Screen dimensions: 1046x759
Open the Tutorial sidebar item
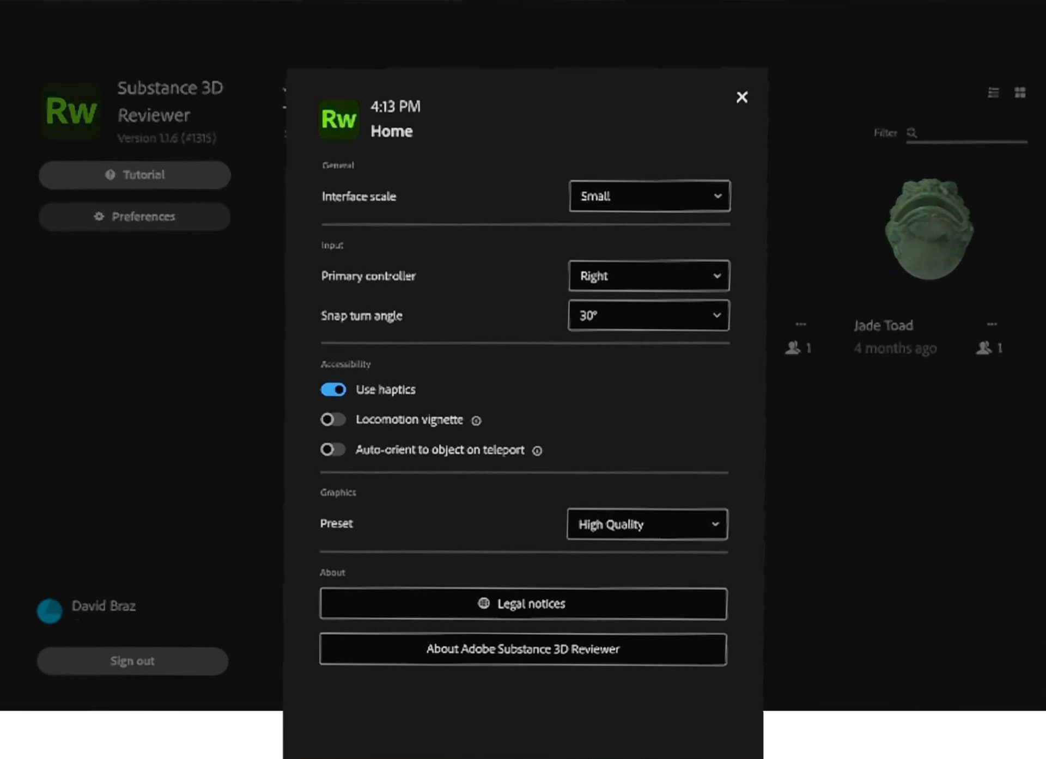[135, 175]
